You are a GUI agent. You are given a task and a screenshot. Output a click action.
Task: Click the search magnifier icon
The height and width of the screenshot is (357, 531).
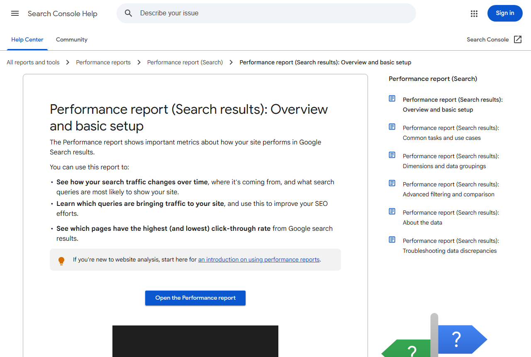click(129, 13)
